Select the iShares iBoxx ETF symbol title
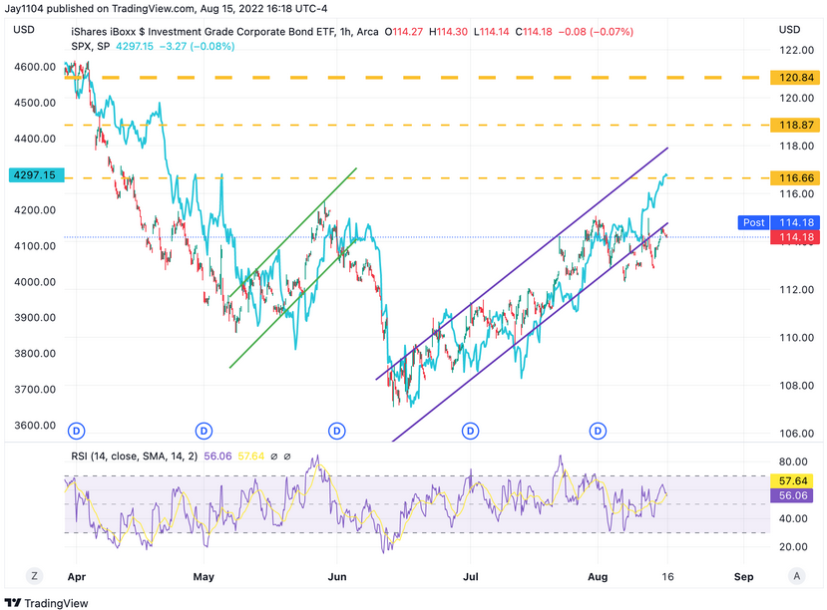The width and height of the screenshot is (827, 610). coord(225,32)
